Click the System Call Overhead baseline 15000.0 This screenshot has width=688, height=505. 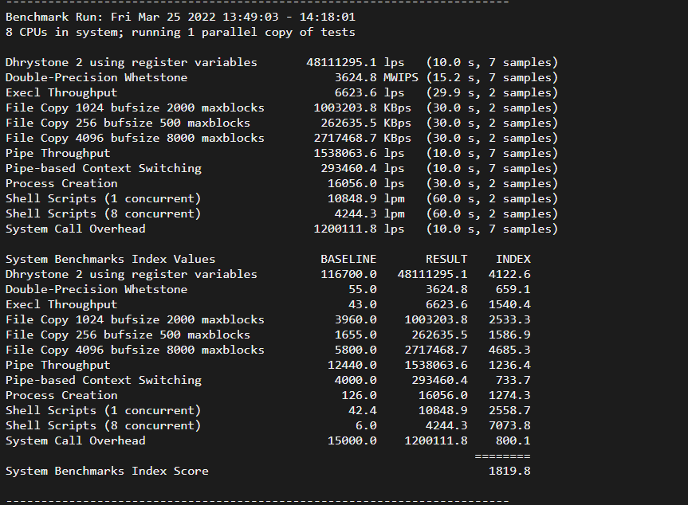coord(352,440)
